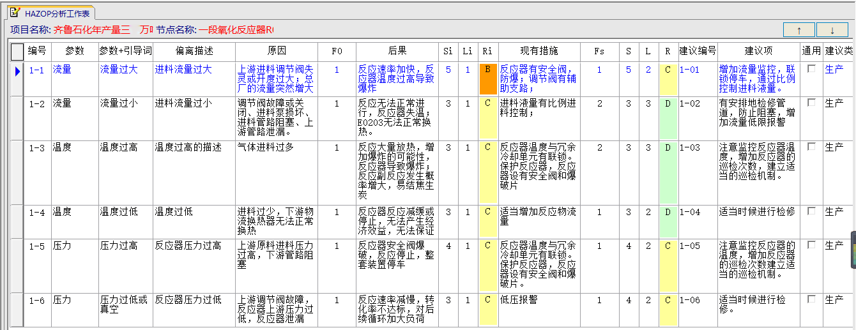This screenshot has height=330, width=856.
Task: Click suggestion number 1-05
Action: point(698,266)
